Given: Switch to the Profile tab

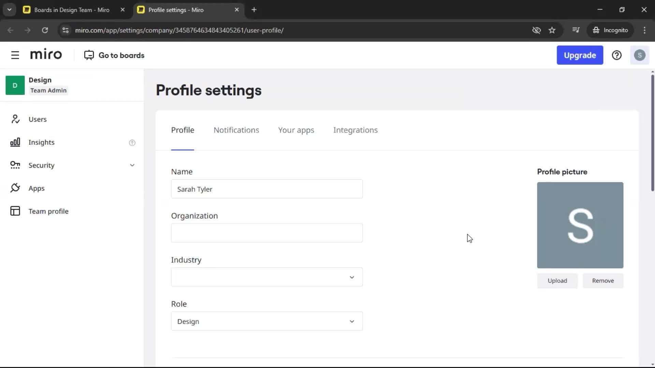Looking at the screenshot, I should [183, 130].
